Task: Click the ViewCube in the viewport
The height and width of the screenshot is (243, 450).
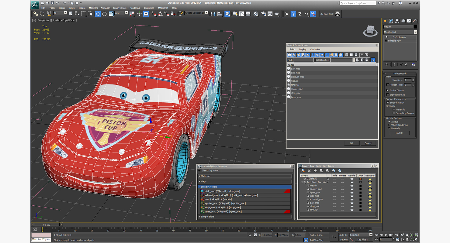Action: pyautogui.click(x=371, y=30)
